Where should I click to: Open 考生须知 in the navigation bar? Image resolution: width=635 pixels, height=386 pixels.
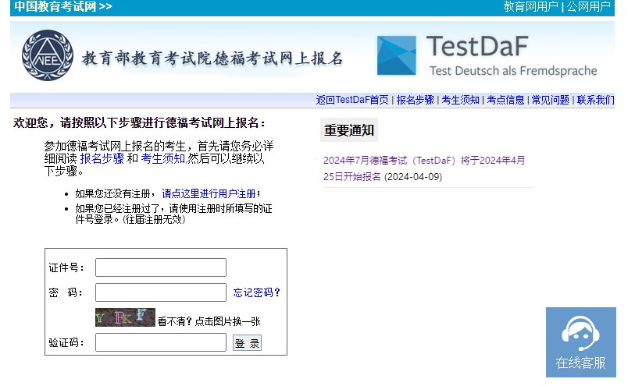tap(461, 100)
